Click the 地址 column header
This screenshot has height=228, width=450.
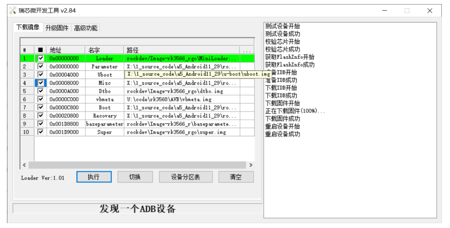[66, 50]
